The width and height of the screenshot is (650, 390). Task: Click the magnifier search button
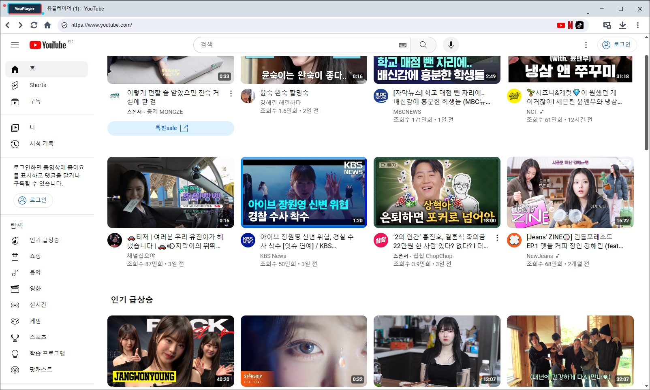click(423, 45)
